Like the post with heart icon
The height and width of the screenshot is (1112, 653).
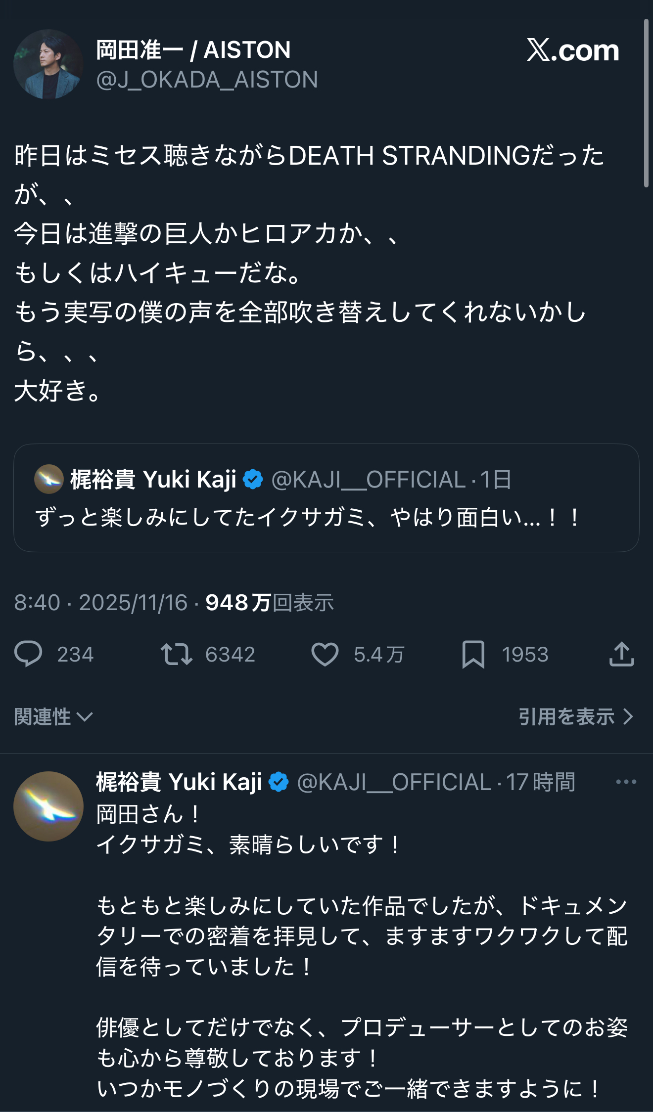tap(325, 654)
